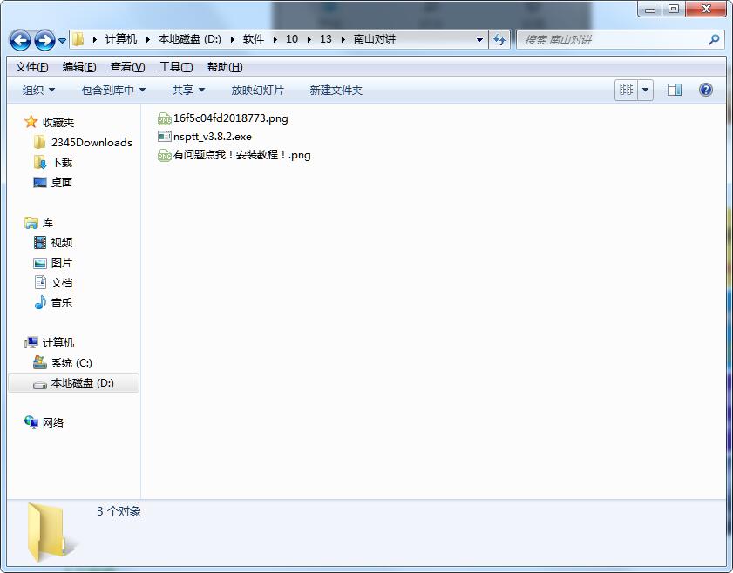Screen dimensions: 733x573
Task: Select 计算机 in the navigation pane
Action: coord(58,343)
